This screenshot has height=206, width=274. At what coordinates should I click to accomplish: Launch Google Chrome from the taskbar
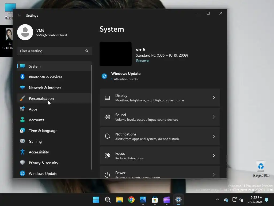[x=131, y=200]
